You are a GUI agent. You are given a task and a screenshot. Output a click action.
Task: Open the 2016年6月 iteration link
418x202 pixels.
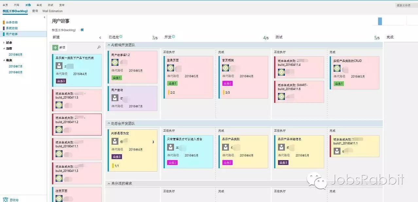(x=16, y=54)
